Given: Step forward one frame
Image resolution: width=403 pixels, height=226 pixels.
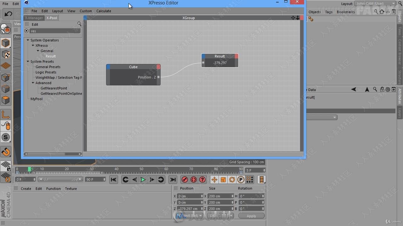Looking at the screenshot, I should coord(152,180).
